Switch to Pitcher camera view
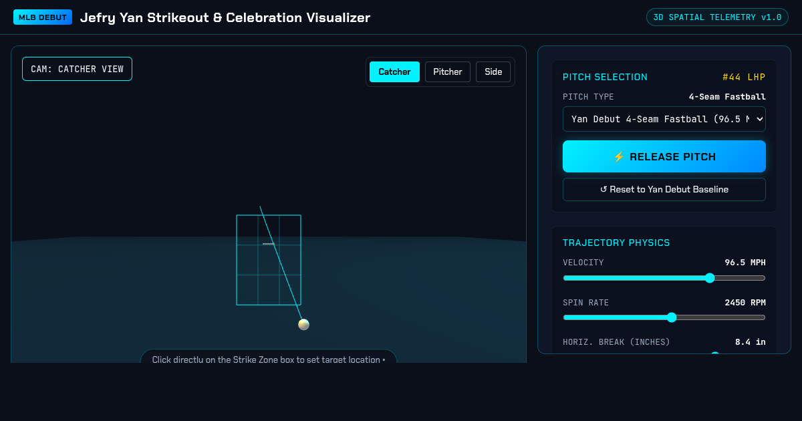This screenshot has height=421, width=802. coord(448,72)
